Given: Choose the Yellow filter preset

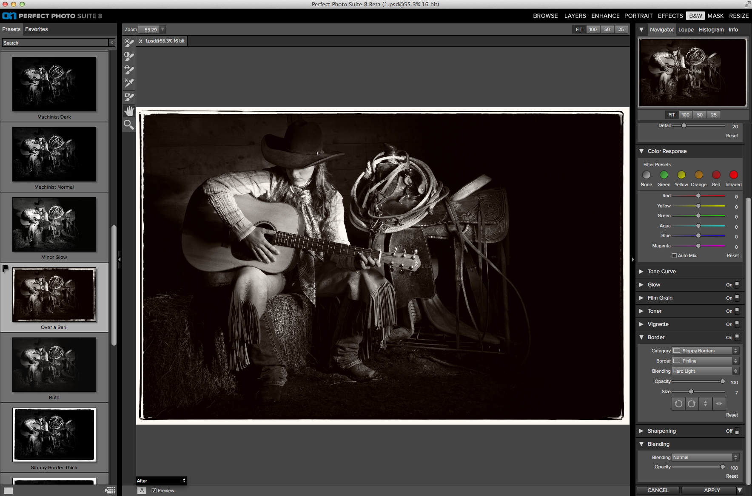Looking at the screenshot, I should [681, 175].
